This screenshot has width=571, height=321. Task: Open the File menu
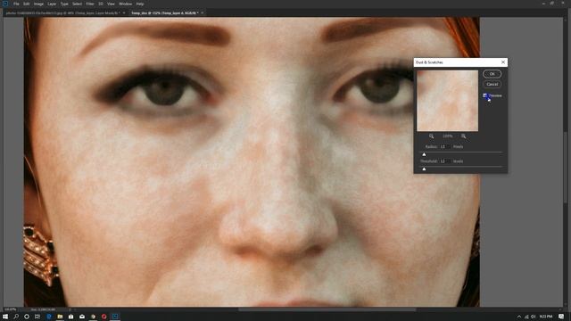[16, 4]
